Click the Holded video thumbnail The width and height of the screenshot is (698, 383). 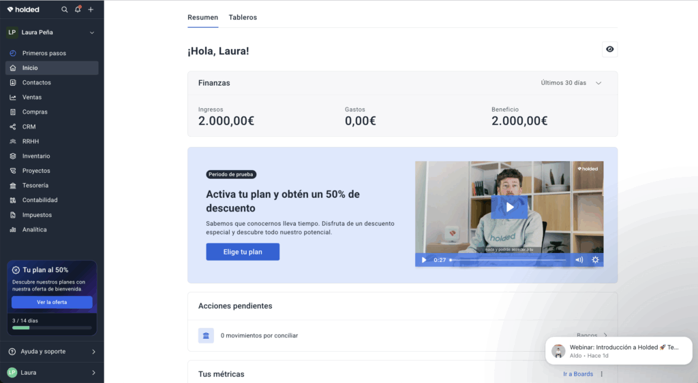pos(509,214)
